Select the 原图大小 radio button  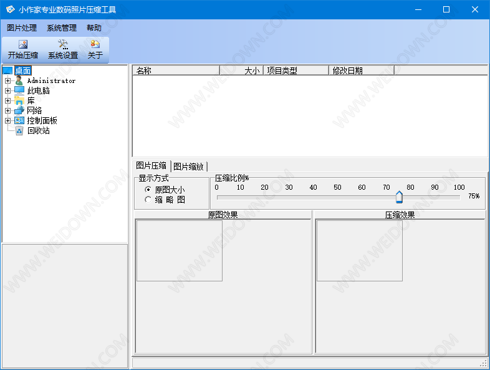148,190
